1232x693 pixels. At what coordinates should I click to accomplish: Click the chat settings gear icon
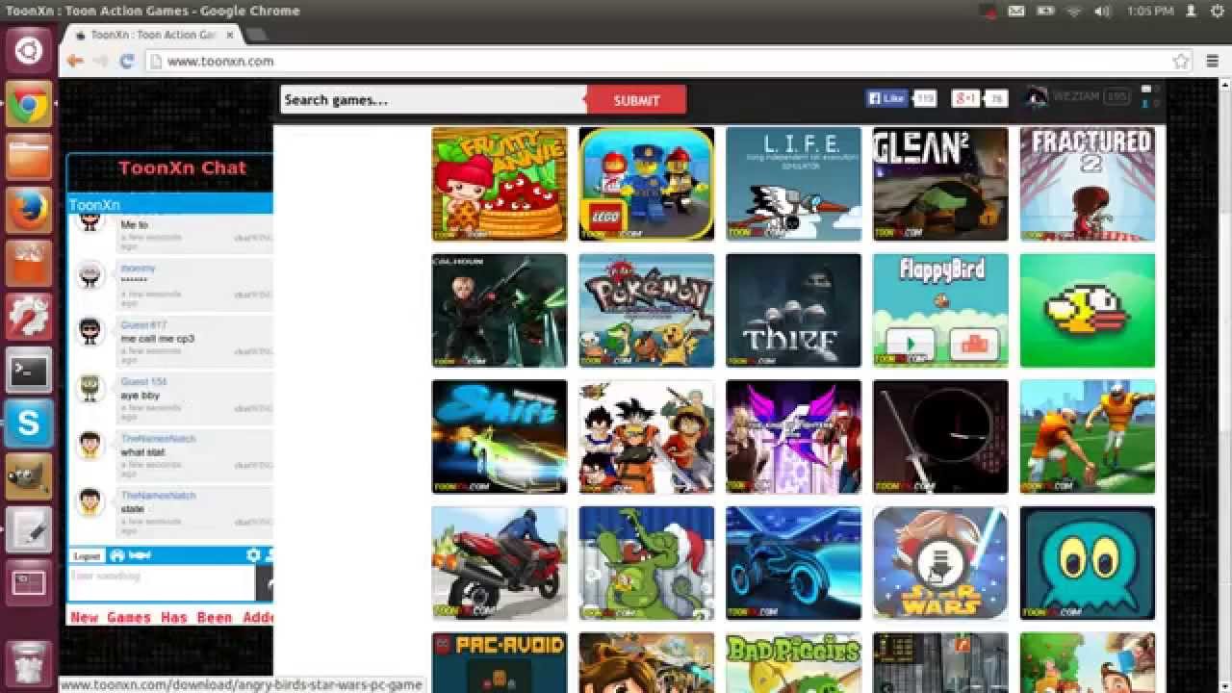coord(253,554)
